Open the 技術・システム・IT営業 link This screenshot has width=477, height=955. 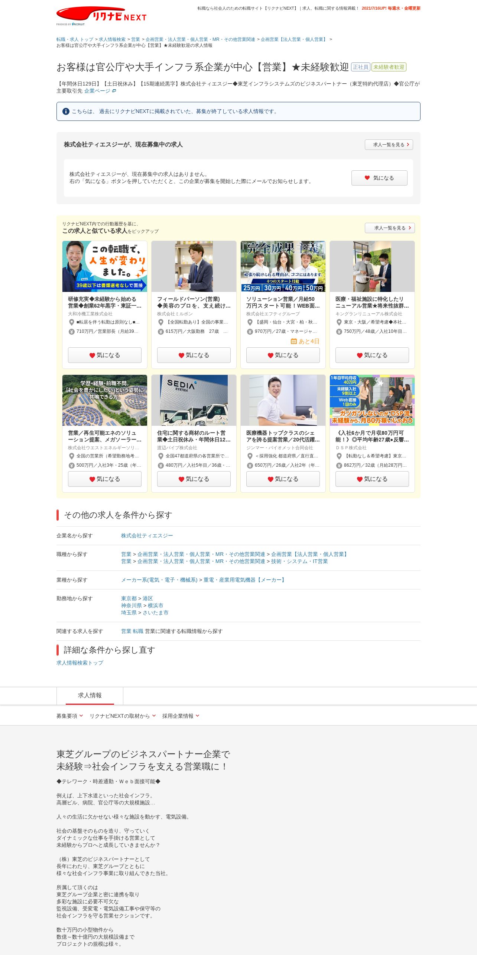pos(299,561)
